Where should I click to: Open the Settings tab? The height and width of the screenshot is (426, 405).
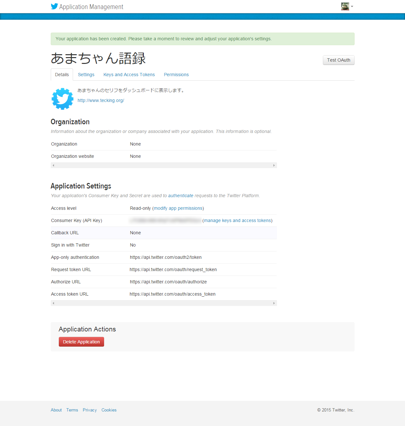coord(86,75)
